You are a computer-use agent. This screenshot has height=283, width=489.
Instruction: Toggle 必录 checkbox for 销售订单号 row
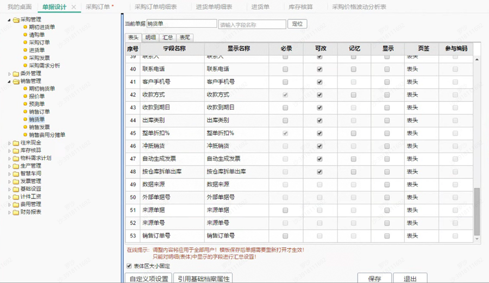pos(285,236)
